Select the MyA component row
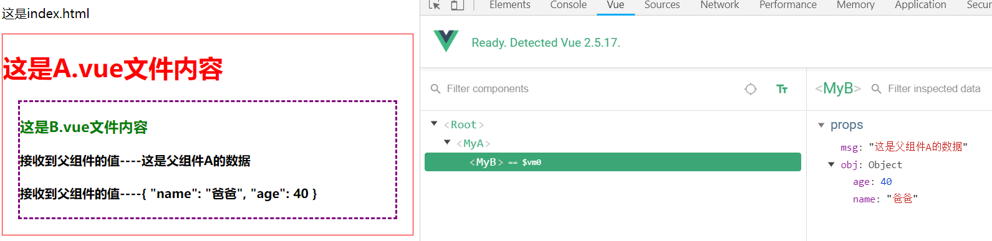This screenshot has height=241, width=992. point(613,143)
